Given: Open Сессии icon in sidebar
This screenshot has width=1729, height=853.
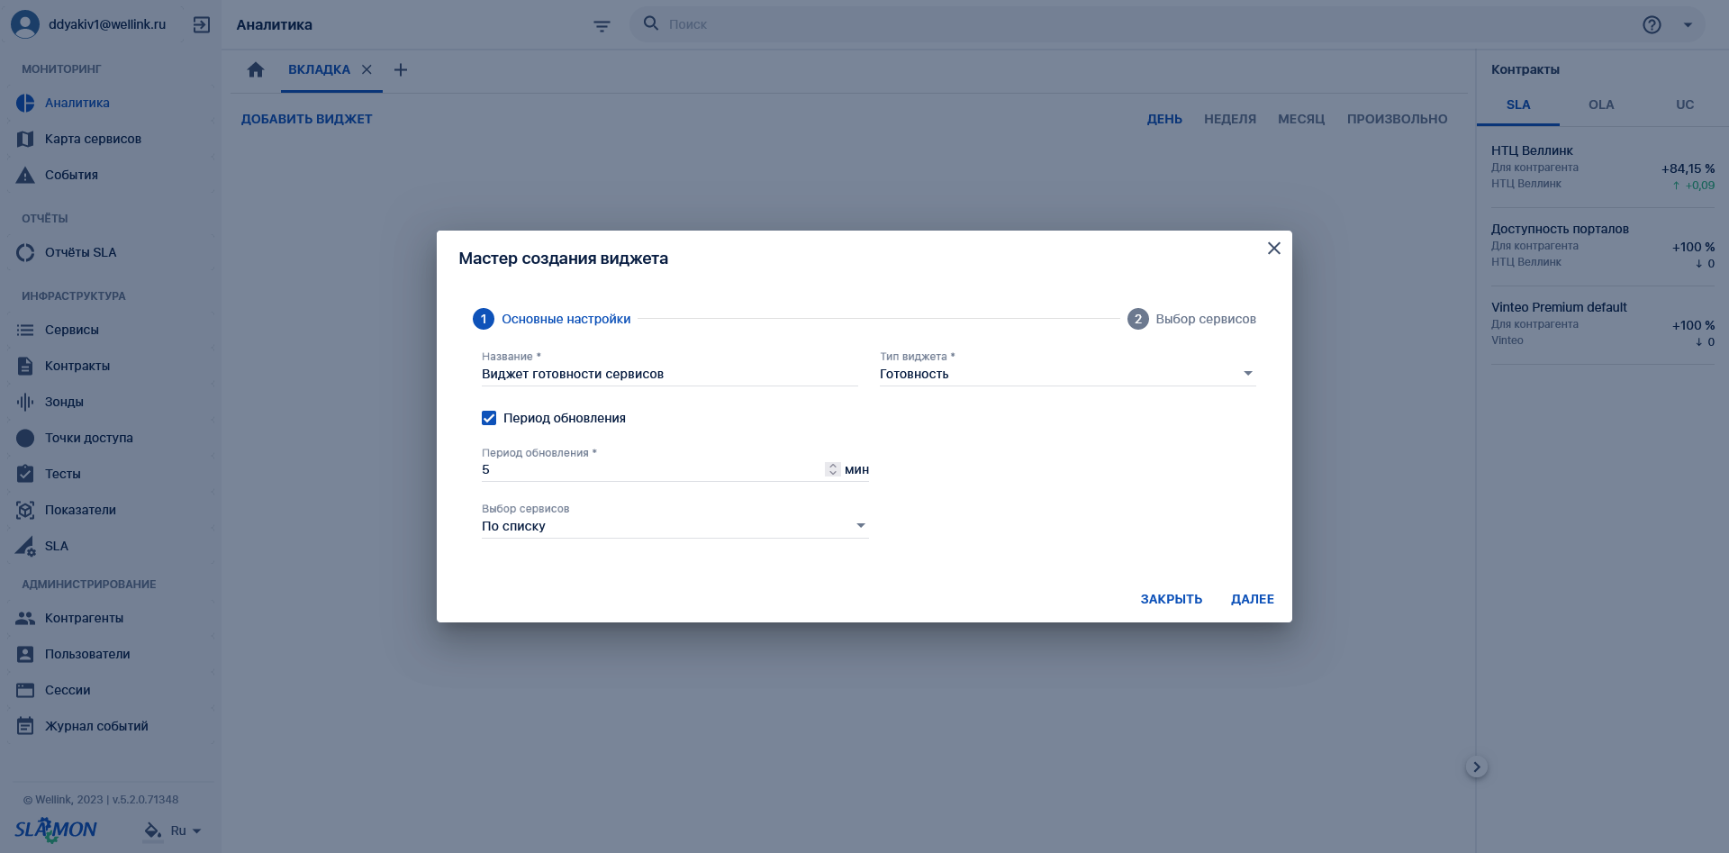Looking at the screenshot, I should [x=25, y=690].
